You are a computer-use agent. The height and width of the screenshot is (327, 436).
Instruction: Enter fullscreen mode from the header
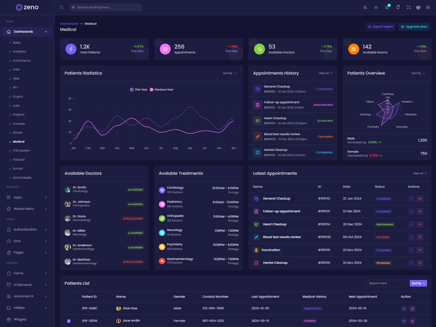(x=409, y=8)
